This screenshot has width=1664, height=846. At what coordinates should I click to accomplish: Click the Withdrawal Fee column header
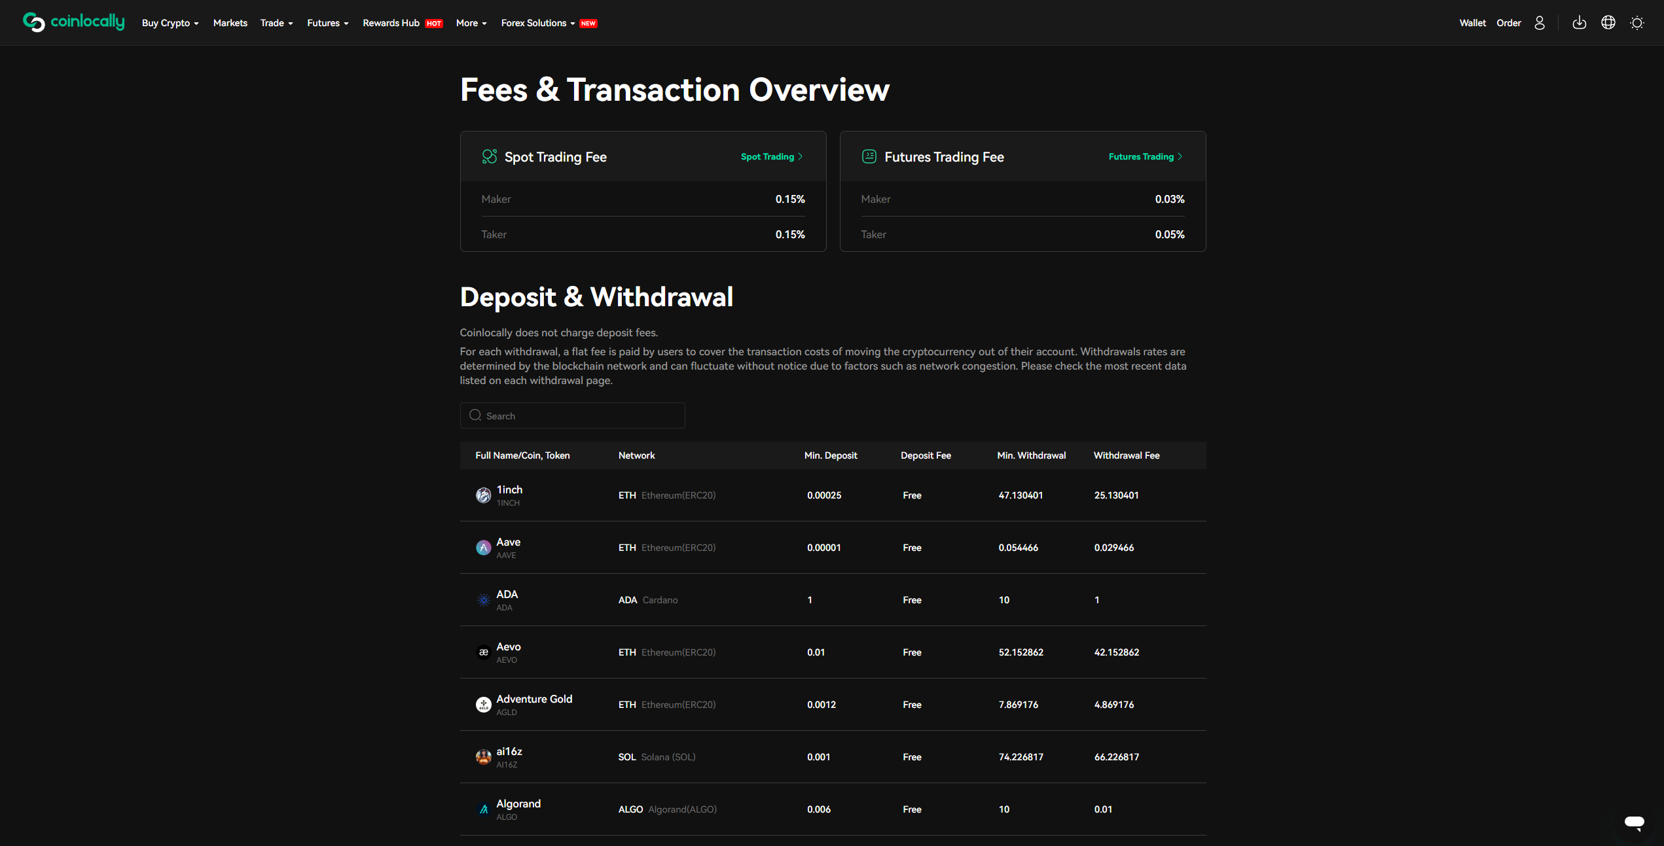click(x=1126, y=455)
